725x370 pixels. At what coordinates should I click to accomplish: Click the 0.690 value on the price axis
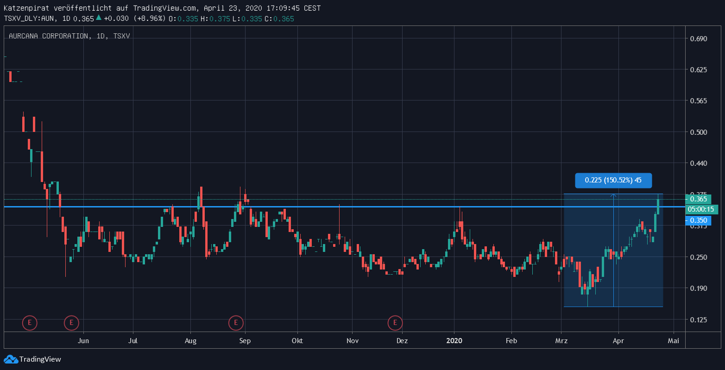(x=697, y=38)
